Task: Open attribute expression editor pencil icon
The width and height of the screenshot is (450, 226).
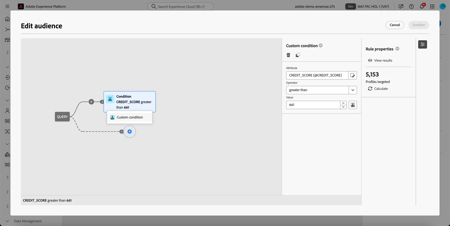Action: [x=353, y=75]
